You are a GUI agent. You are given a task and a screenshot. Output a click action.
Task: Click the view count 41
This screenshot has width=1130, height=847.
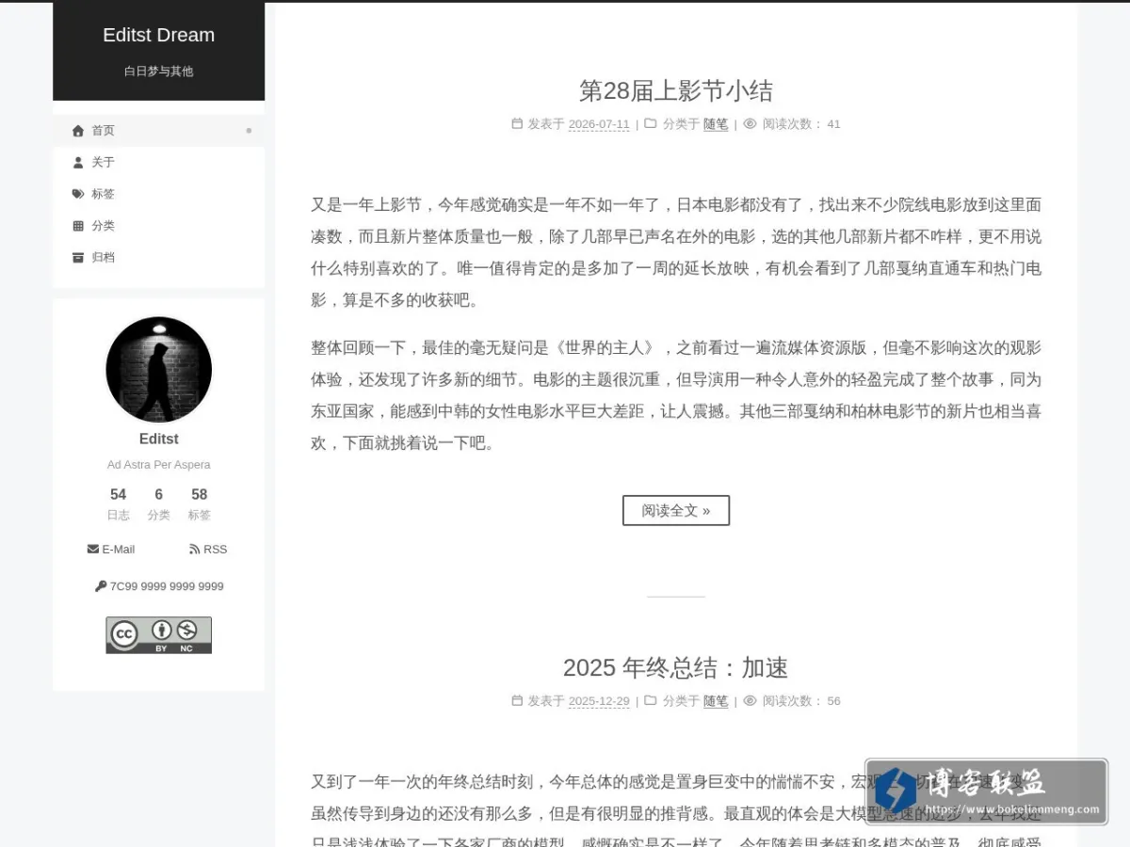tap(833, 124)
